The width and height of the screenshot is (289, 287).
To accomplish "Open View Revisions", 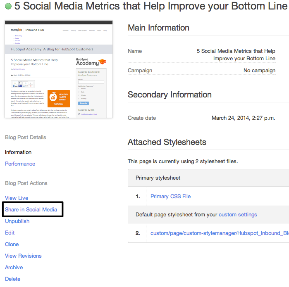I will (23, 256).
